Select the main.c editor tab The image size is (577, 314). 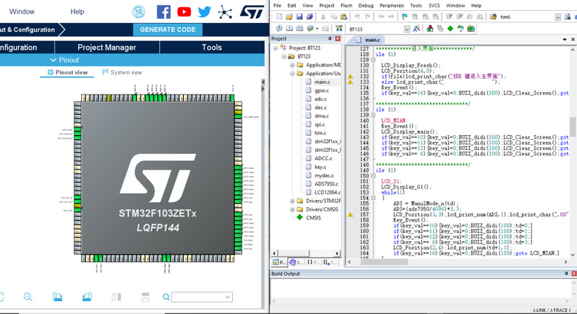click(369, 40)
